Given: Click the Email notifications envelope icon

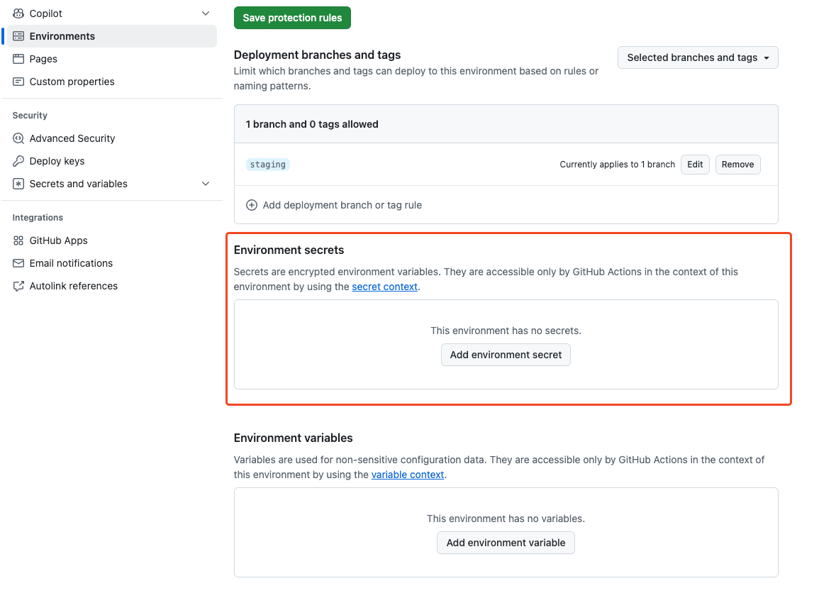Looking at the screenshot, I should point(18,263).
